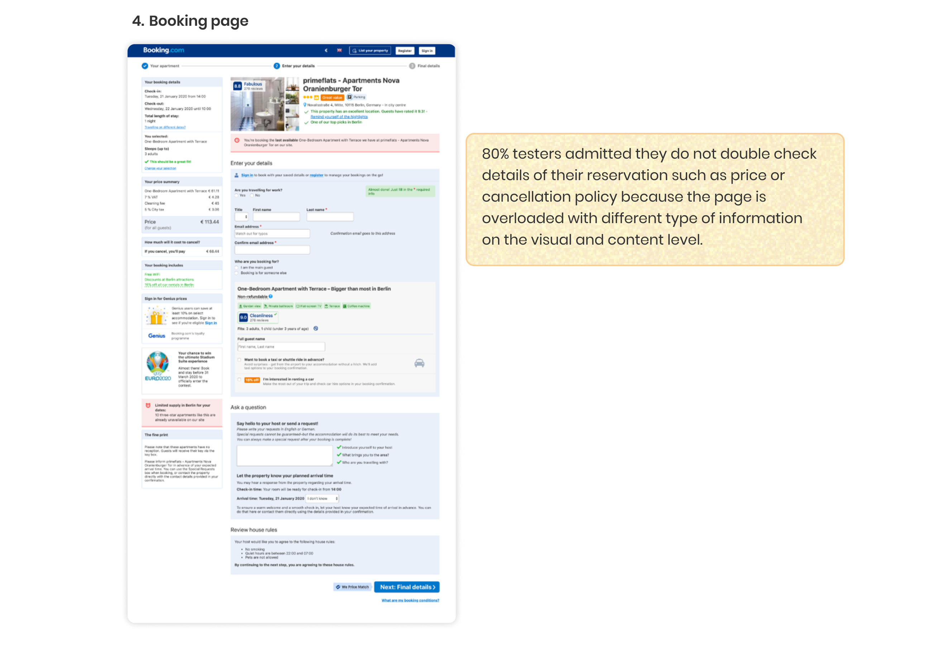Click the Register button in header
Image resolution: width=928 pixels, height=659 pixels.
(x=405, y=51)
